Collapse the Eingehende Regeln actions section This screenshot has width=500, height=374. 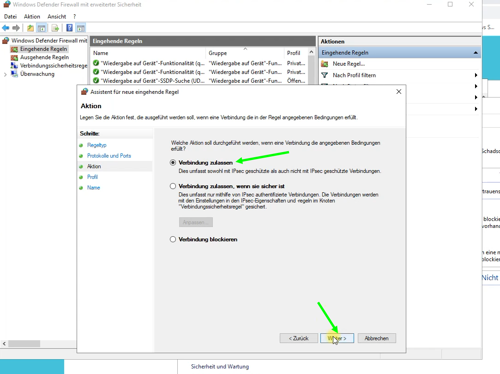[x=476, y=53]
